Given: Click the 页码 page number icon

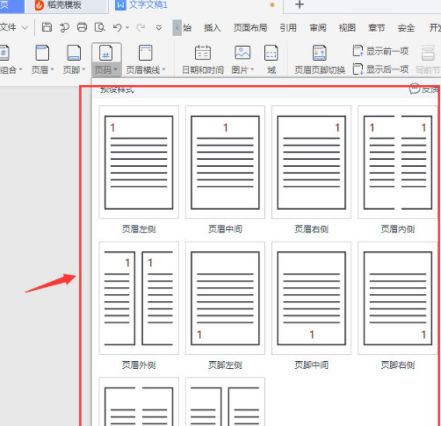Looking at the screenshot, I should pyautogui.click(x=106, y=53).
